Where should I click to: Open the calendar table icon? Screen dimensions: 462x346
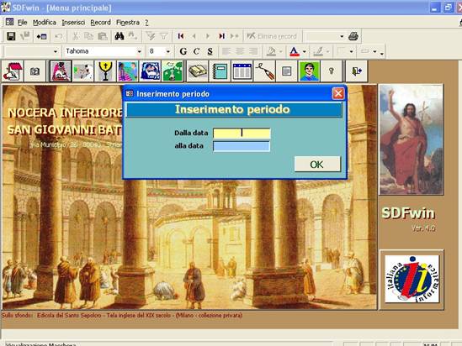click(242, 71)
